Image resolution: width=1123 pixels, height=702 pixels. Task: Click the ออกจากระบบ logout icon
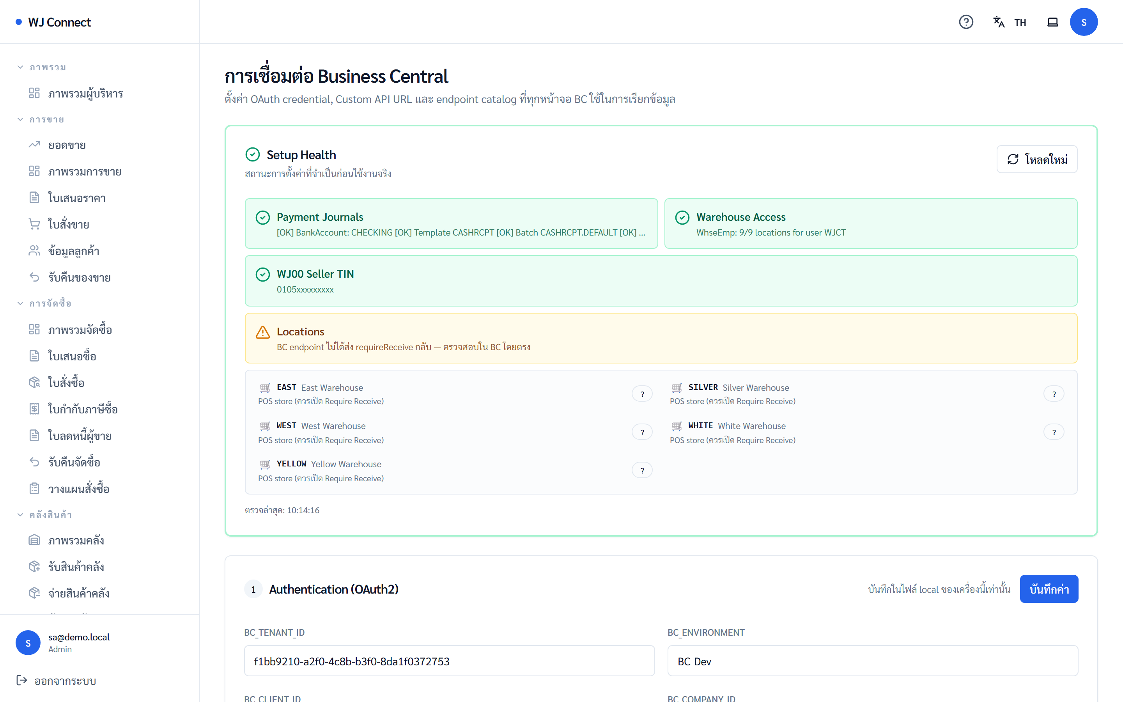tap(21, 680)
